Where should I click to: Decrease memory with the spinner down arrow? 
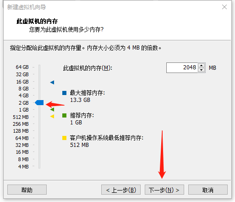(202, 70)
